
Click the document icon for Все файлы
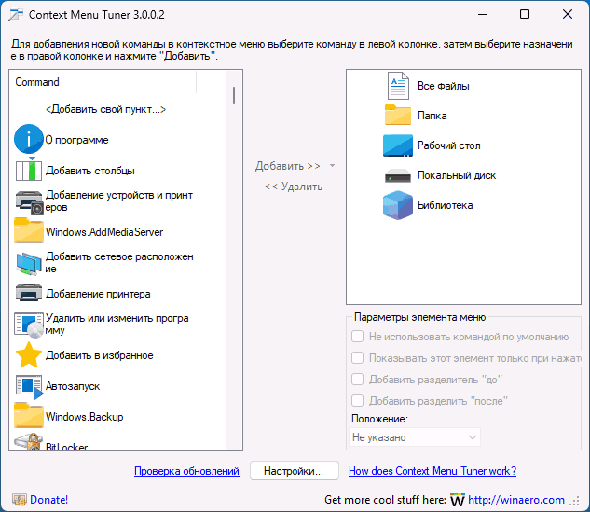coord(398,86)
